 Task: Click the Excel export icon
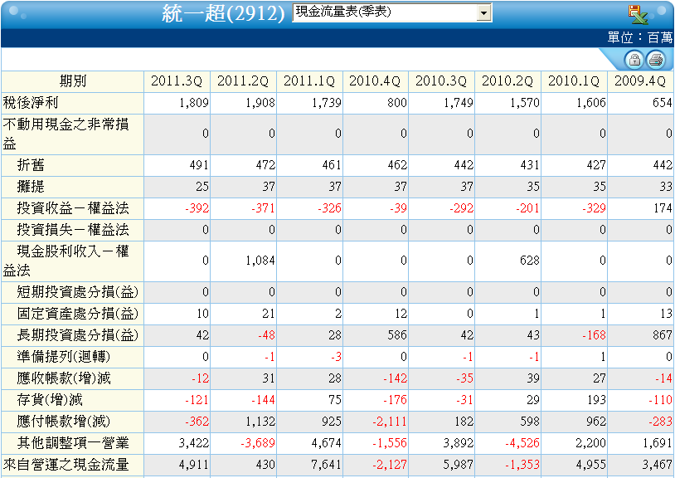point(638,15)
